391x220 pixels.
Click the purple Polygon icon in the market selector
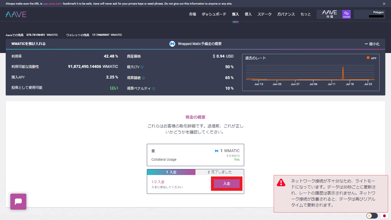pyautogui.click(x=346, y=13)
